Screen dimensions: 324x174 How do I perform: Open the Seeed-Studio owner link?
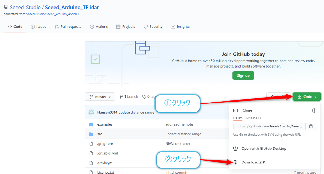click(25, 7)
